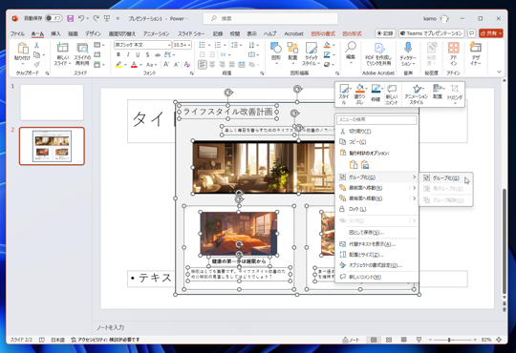The image size is (516, 353).
Task: Toggle Strikethrough (ab) formatting
Action: pyautogui.click(x=158, y=54)
